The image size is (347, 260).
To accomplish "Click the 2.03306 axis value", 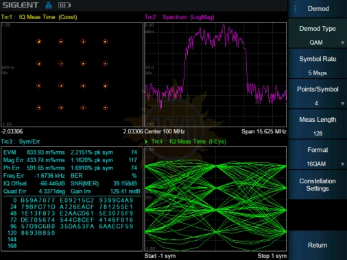I will pos(133,131).
